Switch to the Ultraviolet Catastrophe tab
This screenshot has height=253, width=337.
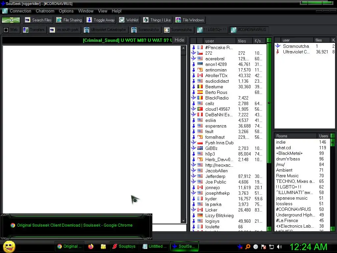(105, 30)
